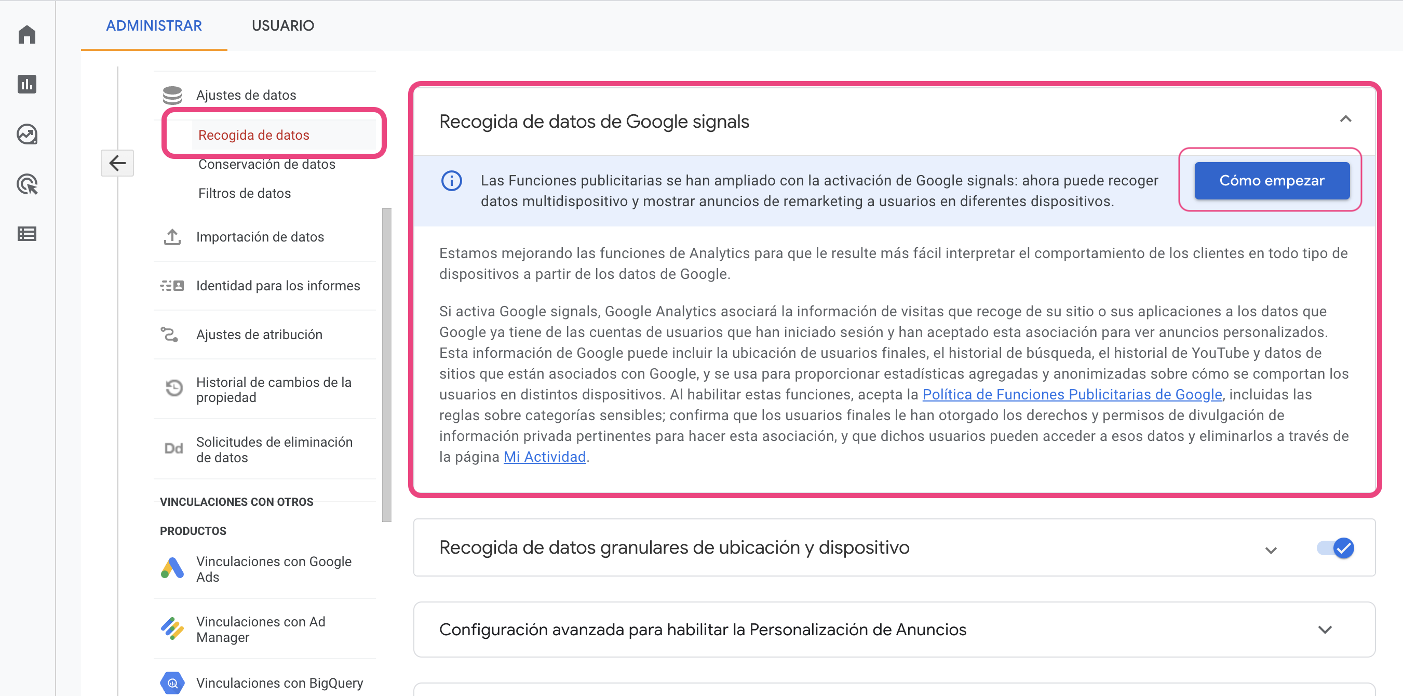This screenshot has height=696, width=1403.
Task: Switch to the ADMINISTRAR tab
Action: tap(154, 25)
